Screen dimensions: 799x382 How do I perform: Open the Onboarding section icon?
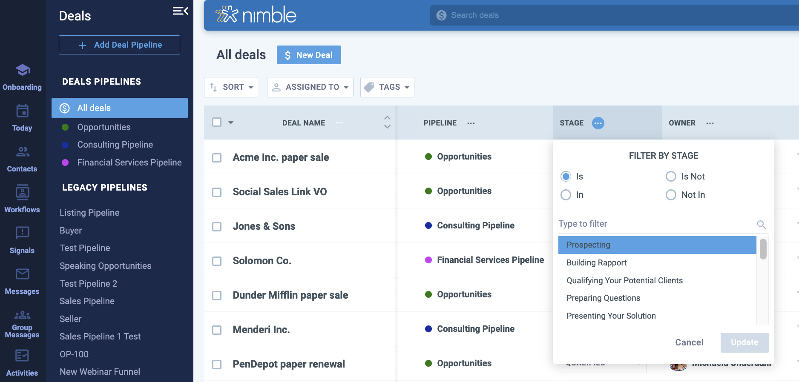tap(22, 71)
